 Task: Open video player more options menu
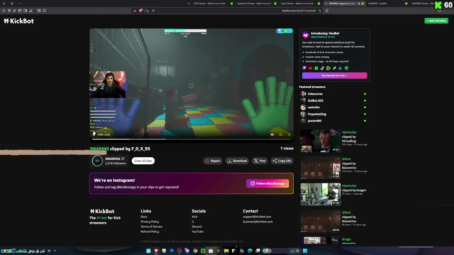(x=289, y=135)
